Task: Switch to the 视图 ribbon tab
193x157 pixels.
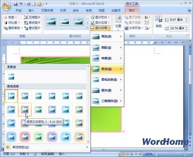Action: [102, 11]
